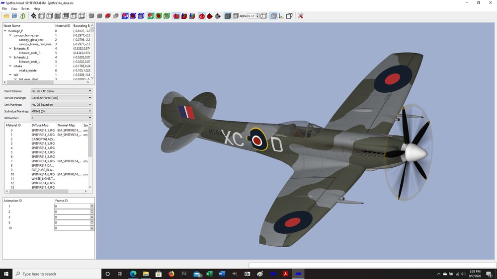The width and height of the screenshot is (497, 279).
Task: Open the Paint Scheme dropdown
Action: (x=61, y=91)
